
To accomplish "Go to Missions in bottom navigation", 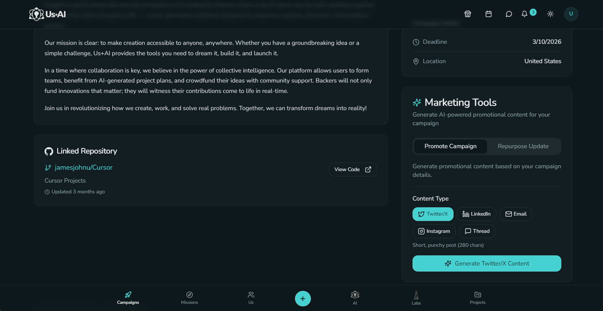I will (x=189, y=298).
